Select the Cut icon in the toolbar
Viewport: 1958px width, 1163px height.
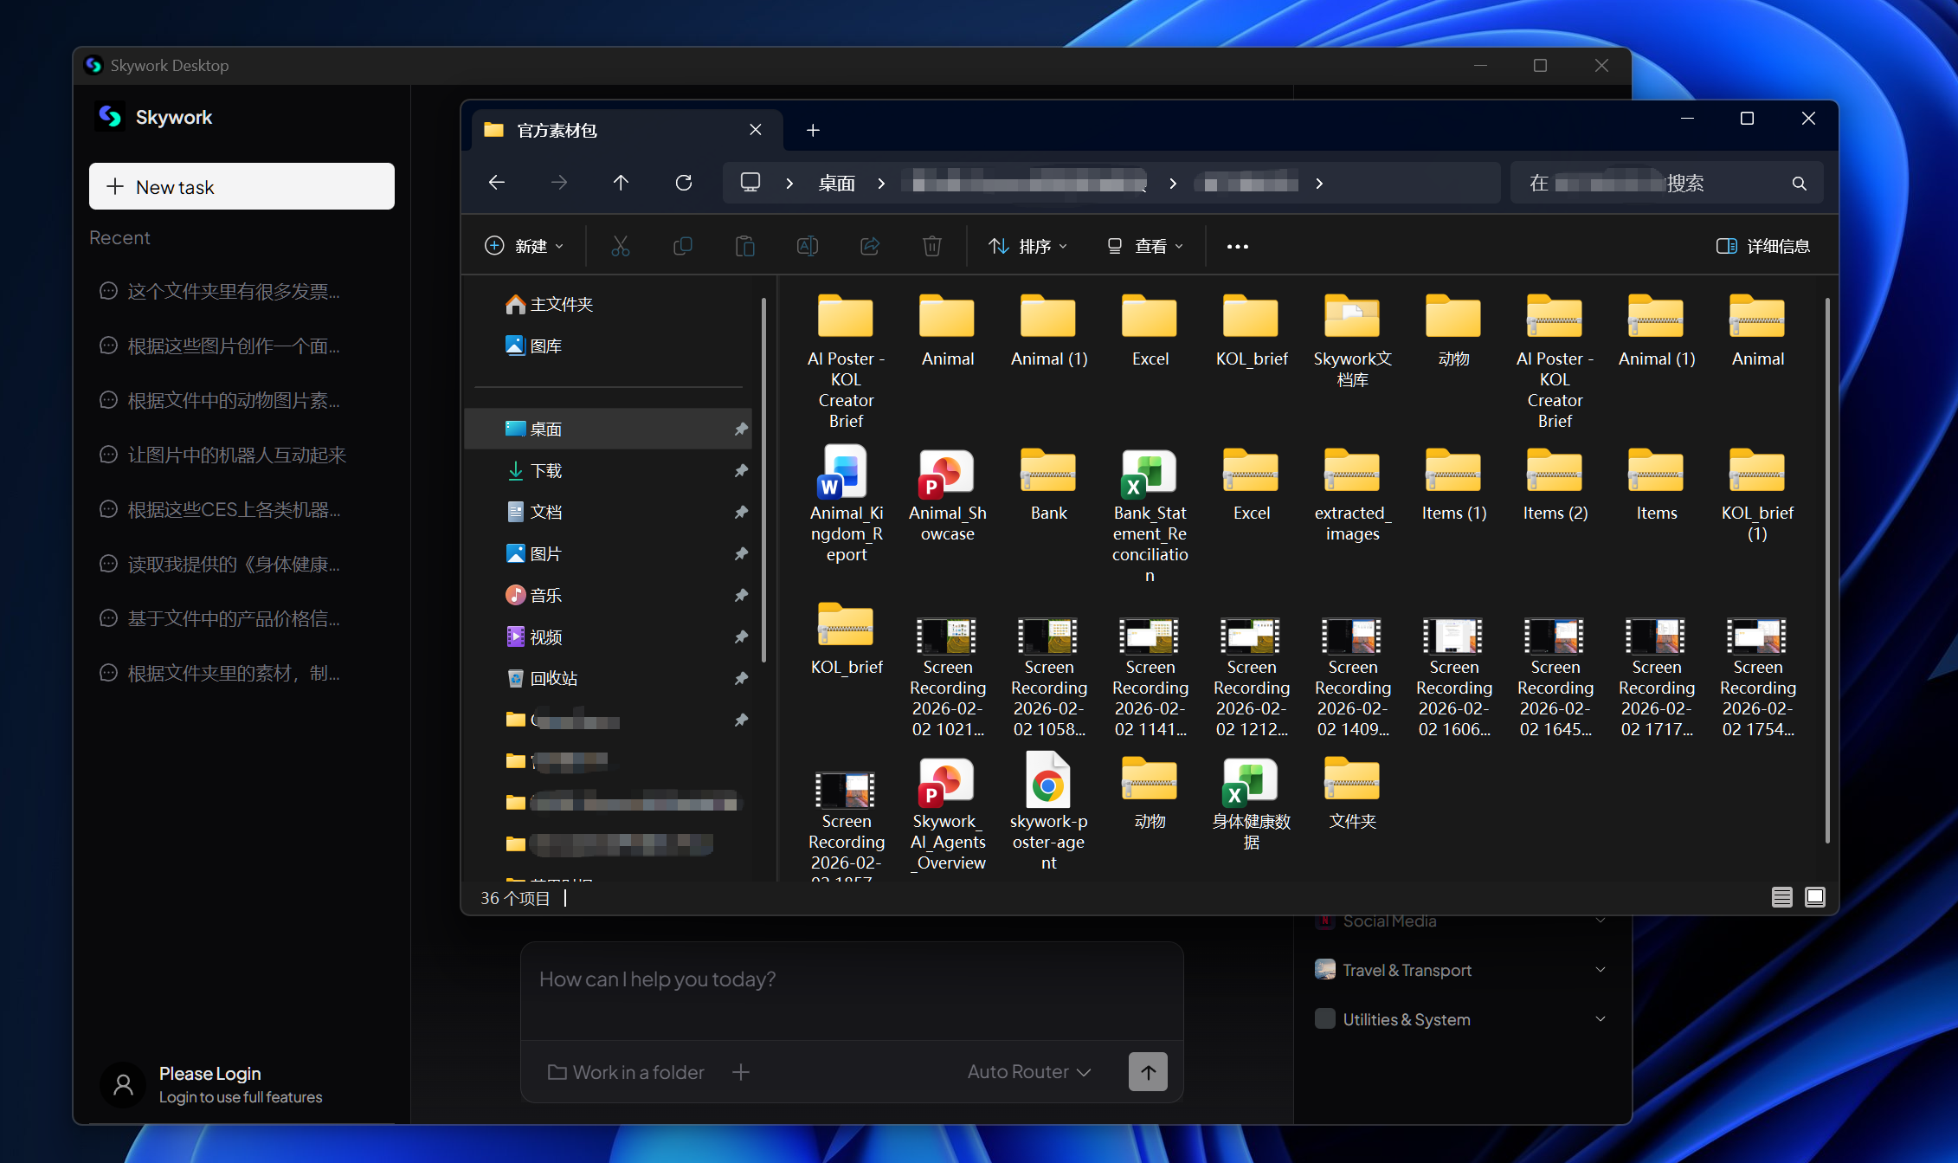click(621, 246)
